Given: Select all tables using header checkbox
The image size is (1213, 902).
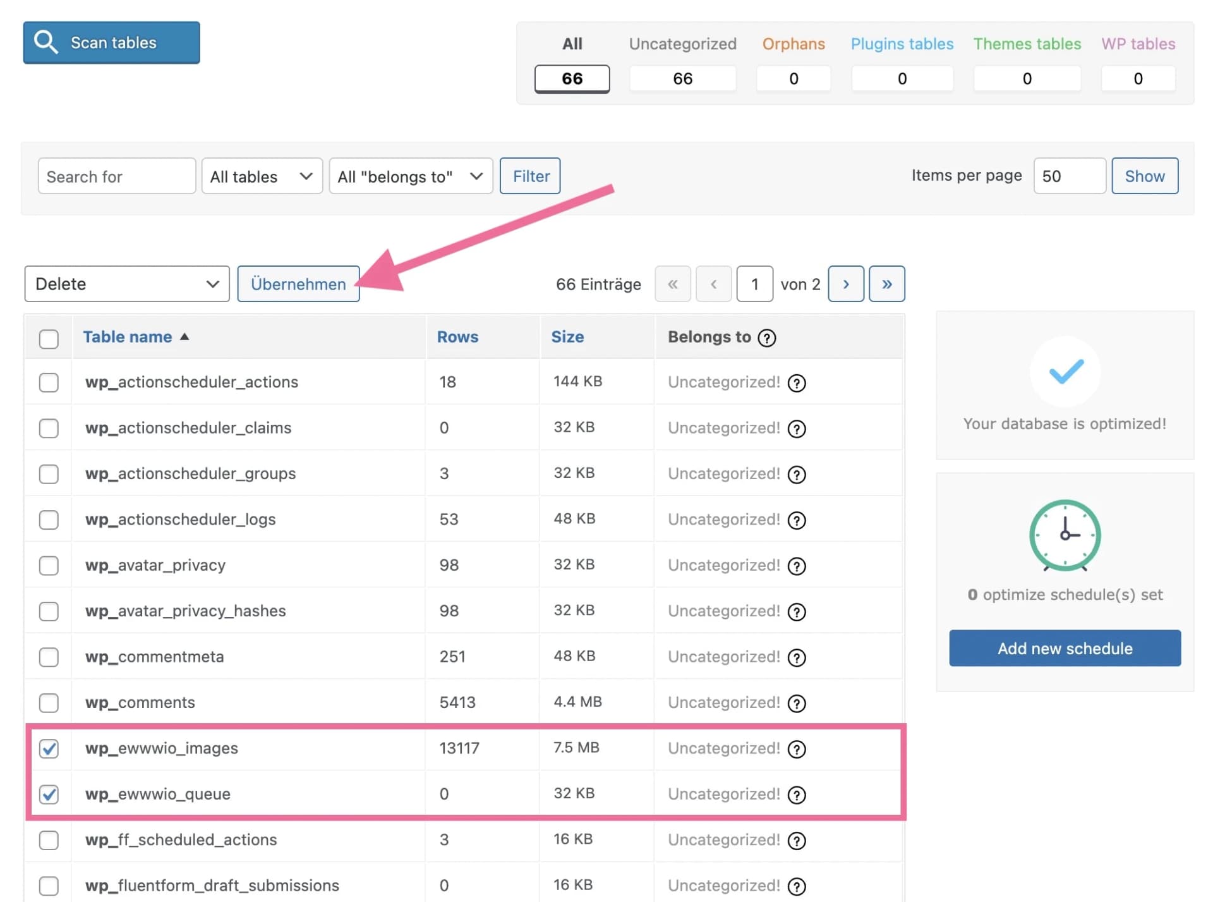Looking at the screenshot, I should tap(49, 339).
